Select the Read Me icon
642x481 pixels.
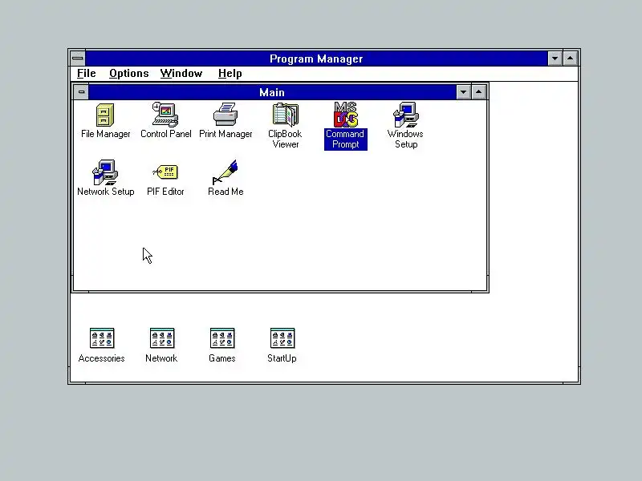coord(226,172)
